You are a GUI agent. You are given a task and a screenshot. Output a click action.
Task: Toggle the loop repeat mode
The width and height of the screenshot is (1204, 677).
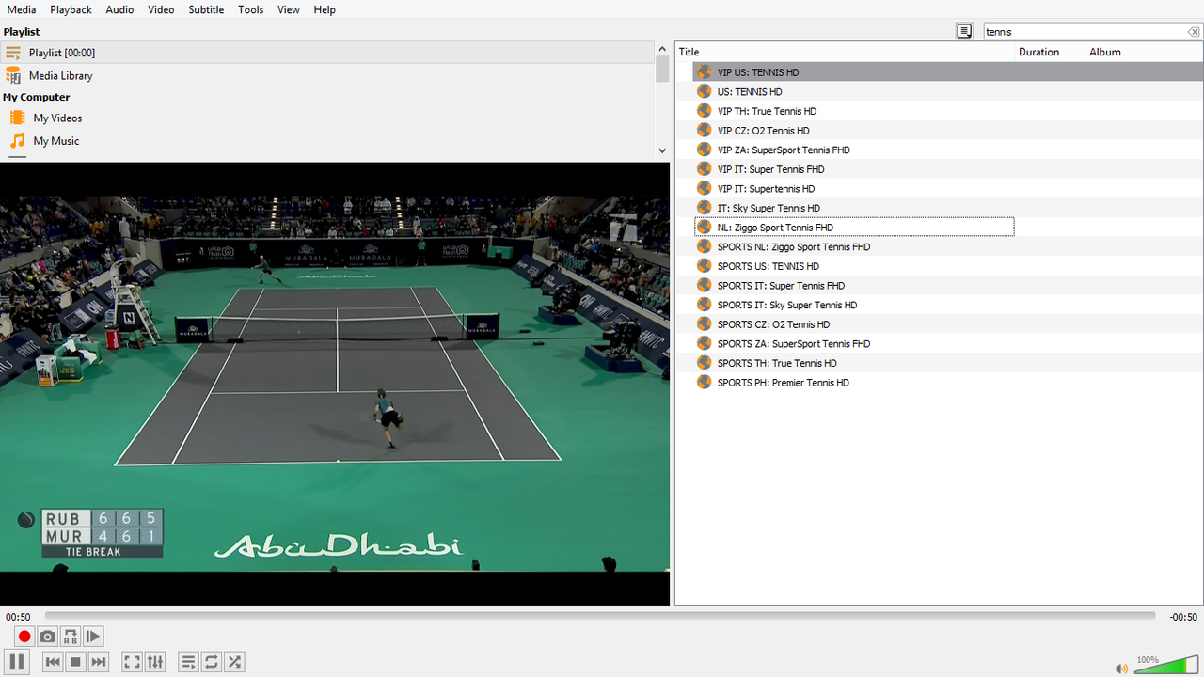[212, 662]
